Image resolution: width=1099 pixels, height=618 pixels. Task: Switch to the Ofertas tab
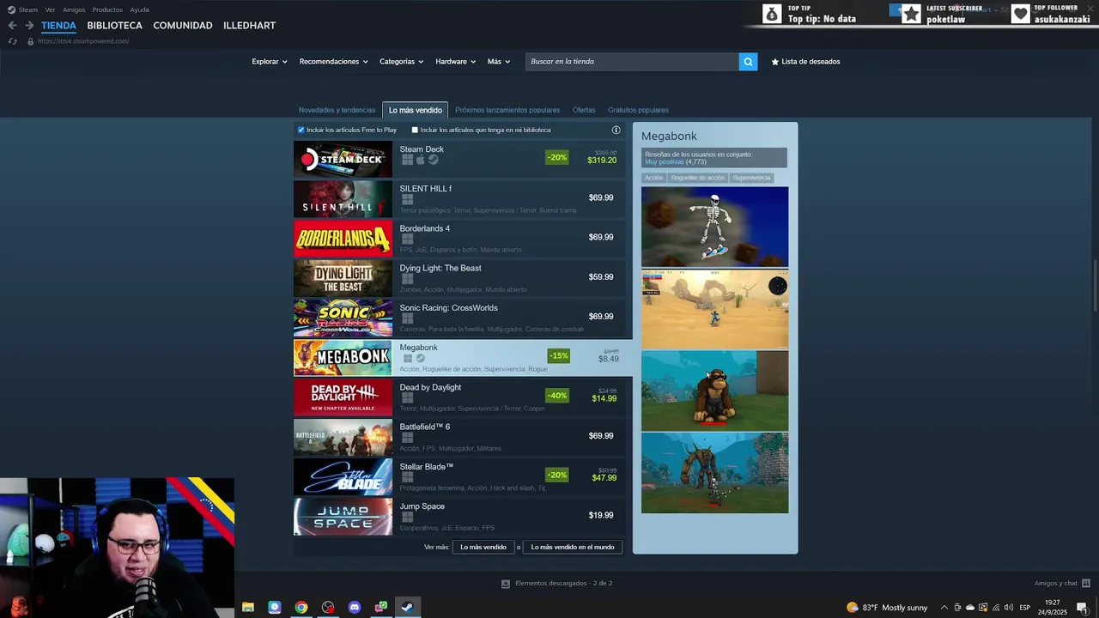click(x=584, y=110)
